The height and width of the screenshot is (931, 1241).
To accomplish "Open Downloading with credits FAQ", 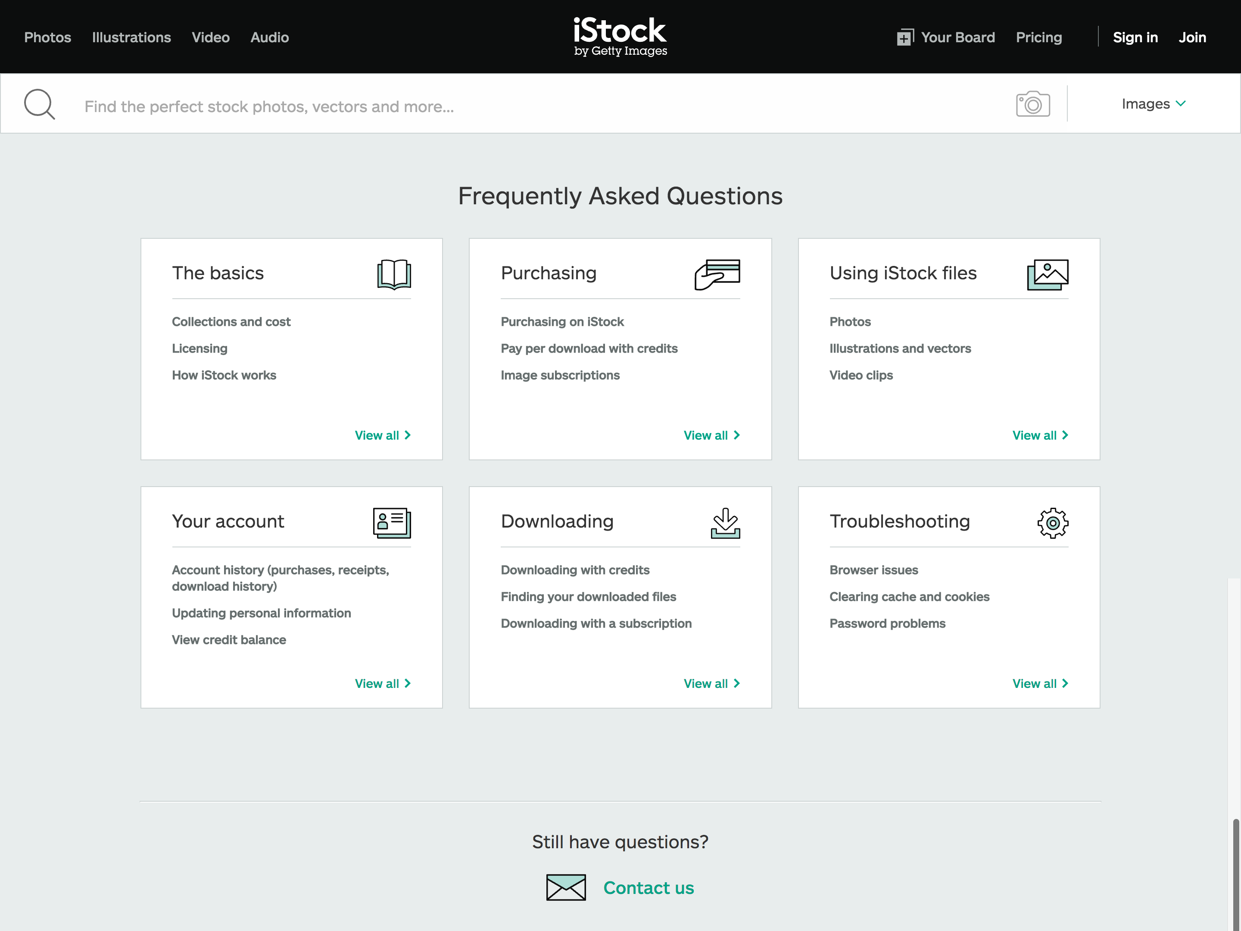I will [x=575, y=570].
